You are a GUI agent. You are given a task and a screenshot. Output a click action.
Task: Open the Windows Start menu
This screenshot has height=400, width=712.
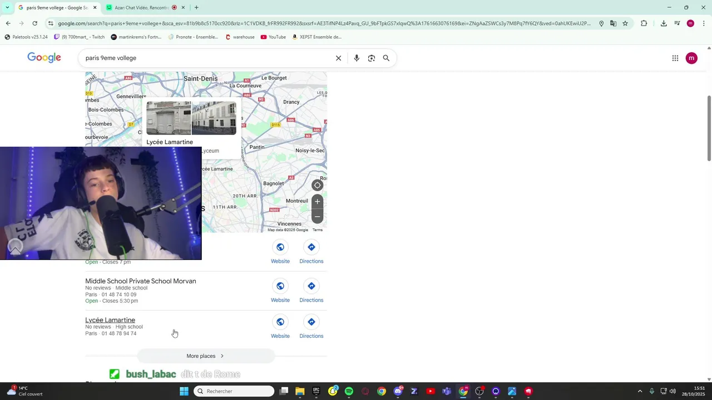tap(184, 391)
